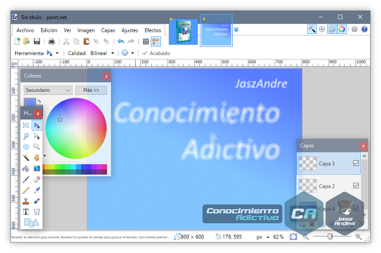Select the Move Selection tool
The image size is (381, 253).
pyautogui.click(x=37, y=136)
